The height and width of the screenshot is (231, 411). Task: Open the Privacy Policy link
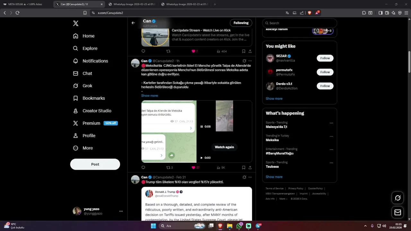(x=296, y=189)
